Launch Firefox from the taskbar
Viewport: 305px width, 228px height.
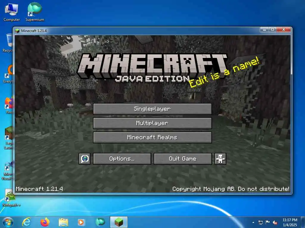coord(45,222)
